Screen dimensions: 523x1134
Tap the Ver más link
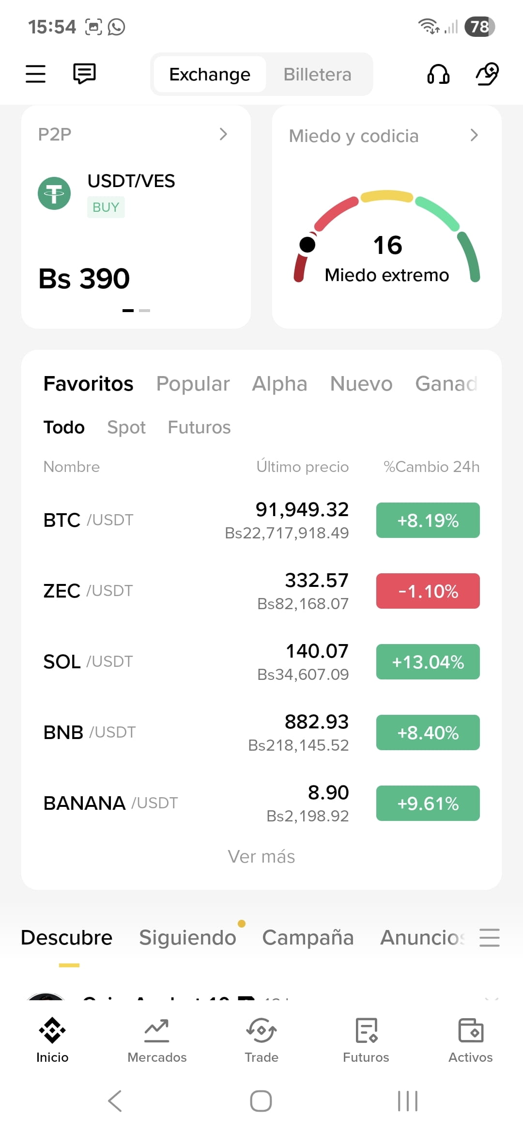pyautogui.click(x=261, y=856)
